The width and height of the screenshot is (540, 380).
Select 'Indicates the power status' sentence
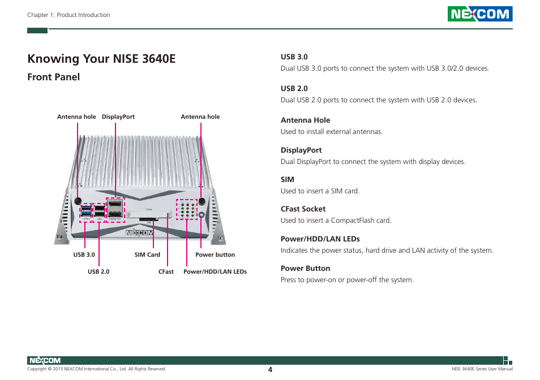coord(387,251)
